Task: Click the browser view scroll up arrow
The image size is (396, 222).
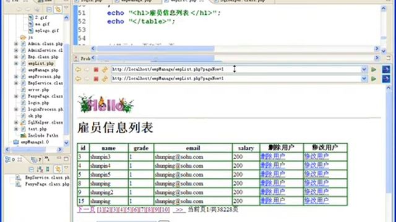Action: [x=389, y=88]
